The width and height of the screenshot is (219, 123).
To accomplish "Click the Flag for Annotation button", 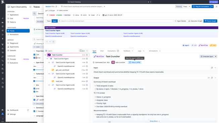I will [x=201, y=7].
